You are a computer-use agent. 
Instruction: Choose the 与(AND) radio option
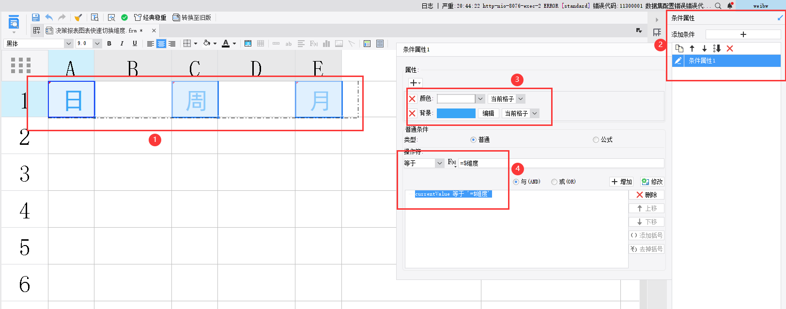[x=516, y=182]
